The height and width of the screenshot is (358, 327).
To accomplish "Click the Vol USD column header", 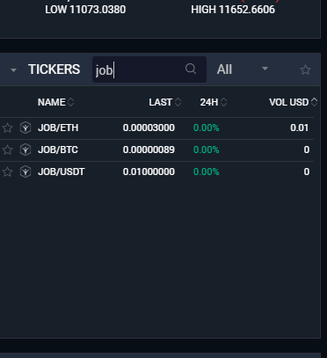I will pos(289,102).
